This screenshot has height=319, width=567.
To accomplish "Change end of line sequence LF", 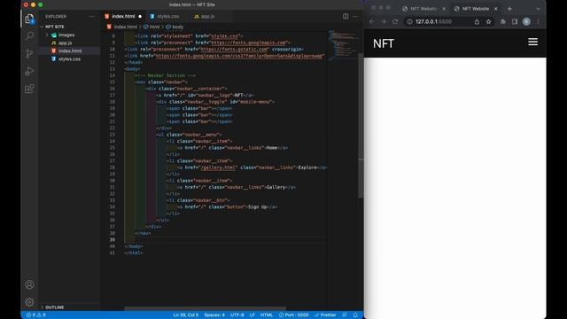I will pyautogui.click(x=252, y=315).
